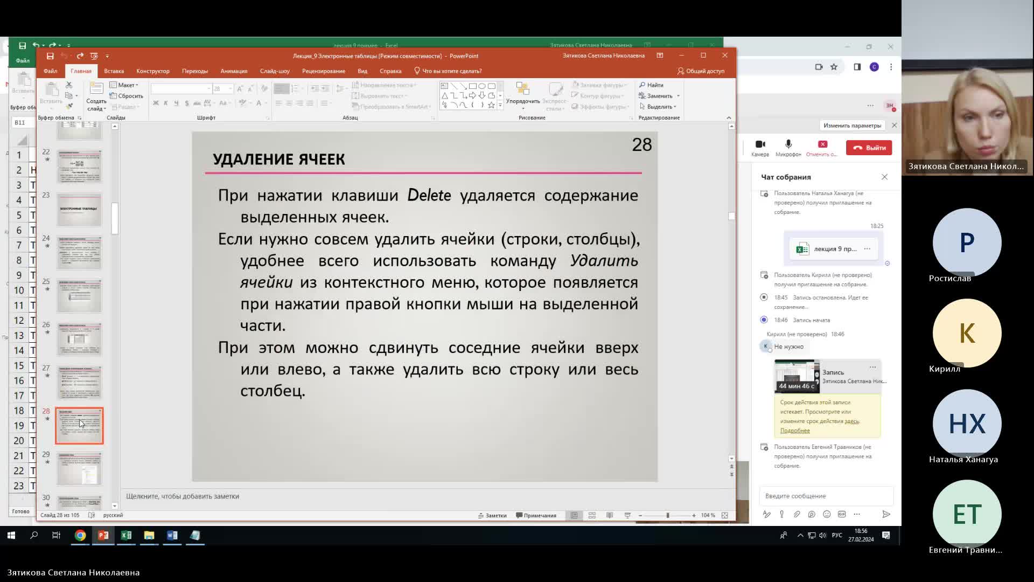
Task: Click the attach file paperclip icon
Action: 797,514
